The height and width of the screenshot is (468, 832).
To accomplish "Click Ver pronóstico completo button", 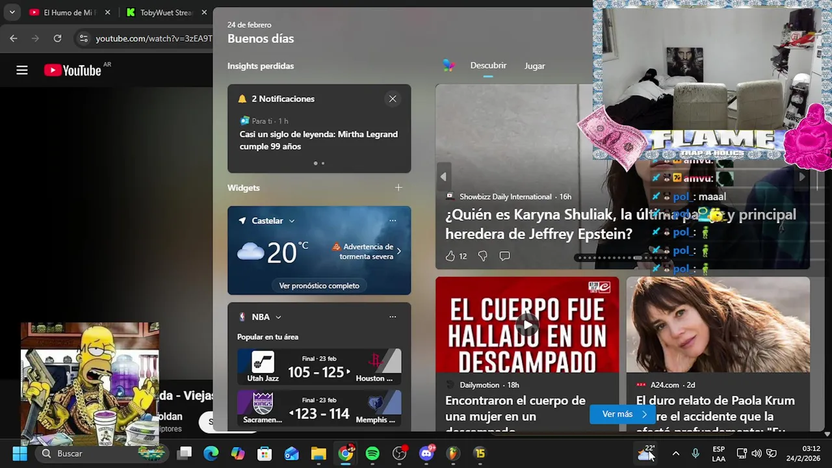I will [x=319, y=285].
